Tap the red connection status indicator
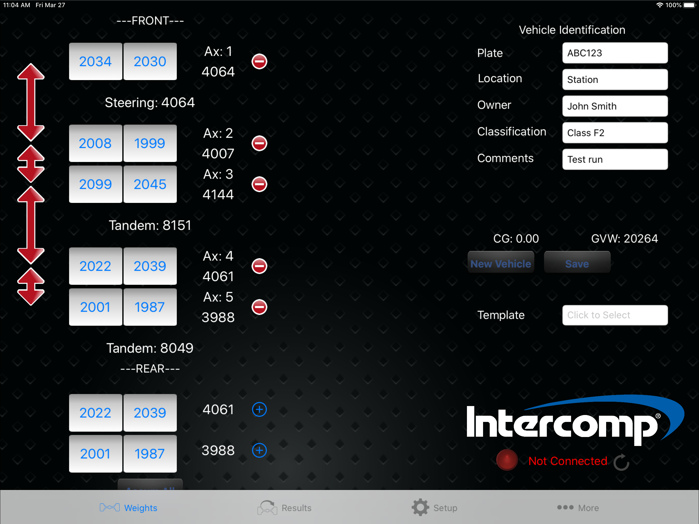 pyautogui.click(x=507, y=460)
